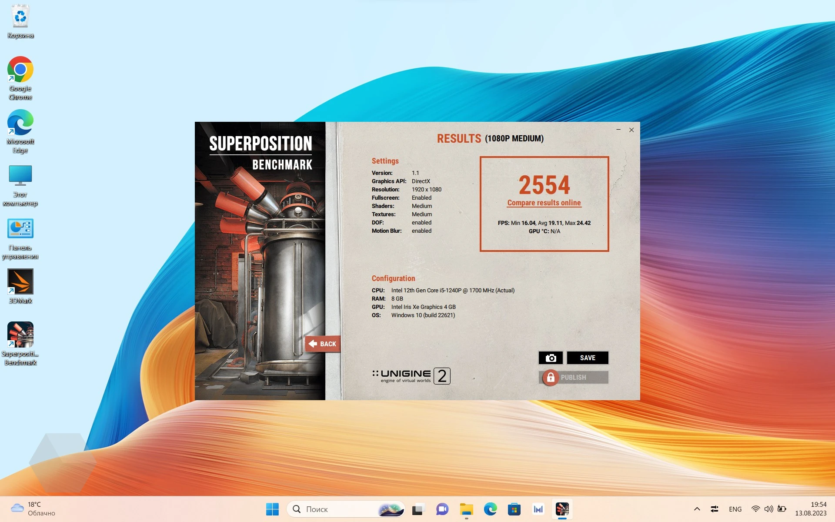Save the benchmark results
Image resolution: width=835 pixels, height=522 pixels.
pyautogui.click(x=588, y=358)
